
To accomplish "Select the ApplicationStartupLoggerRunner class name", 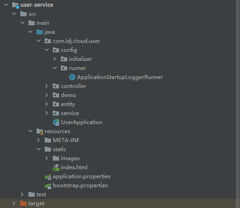I will coord(120,77).
